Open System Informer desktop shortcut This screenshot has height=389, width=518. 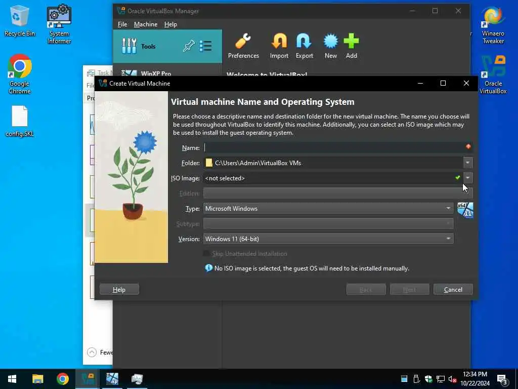59,24
